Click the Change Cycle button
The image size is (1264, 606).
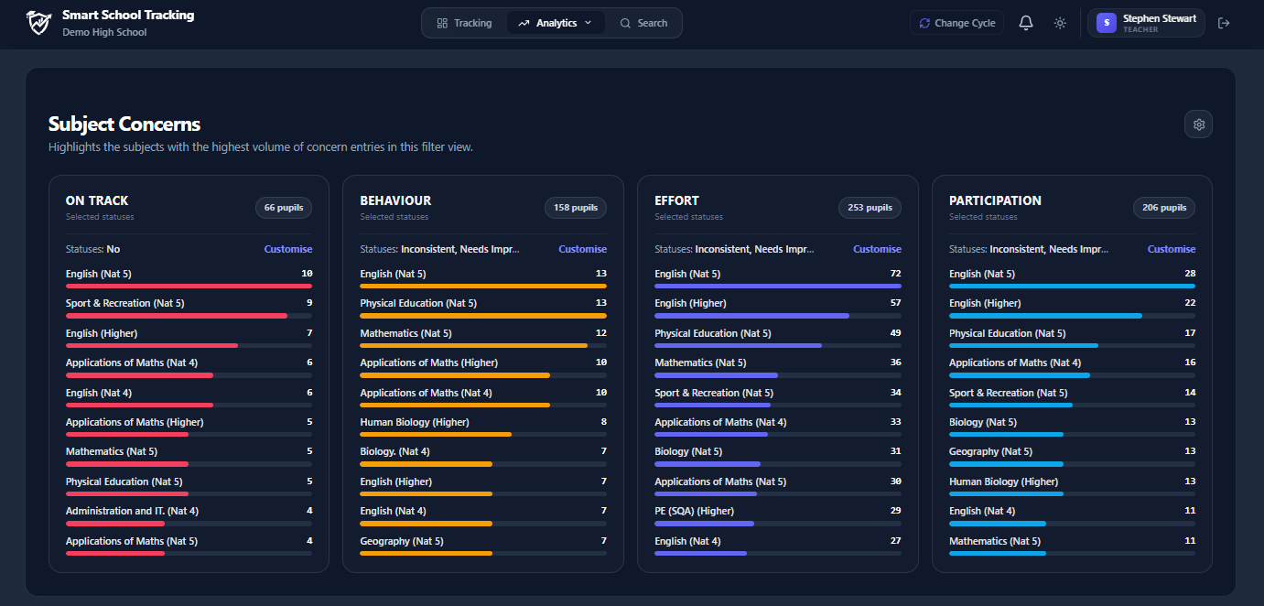point(957,23)
